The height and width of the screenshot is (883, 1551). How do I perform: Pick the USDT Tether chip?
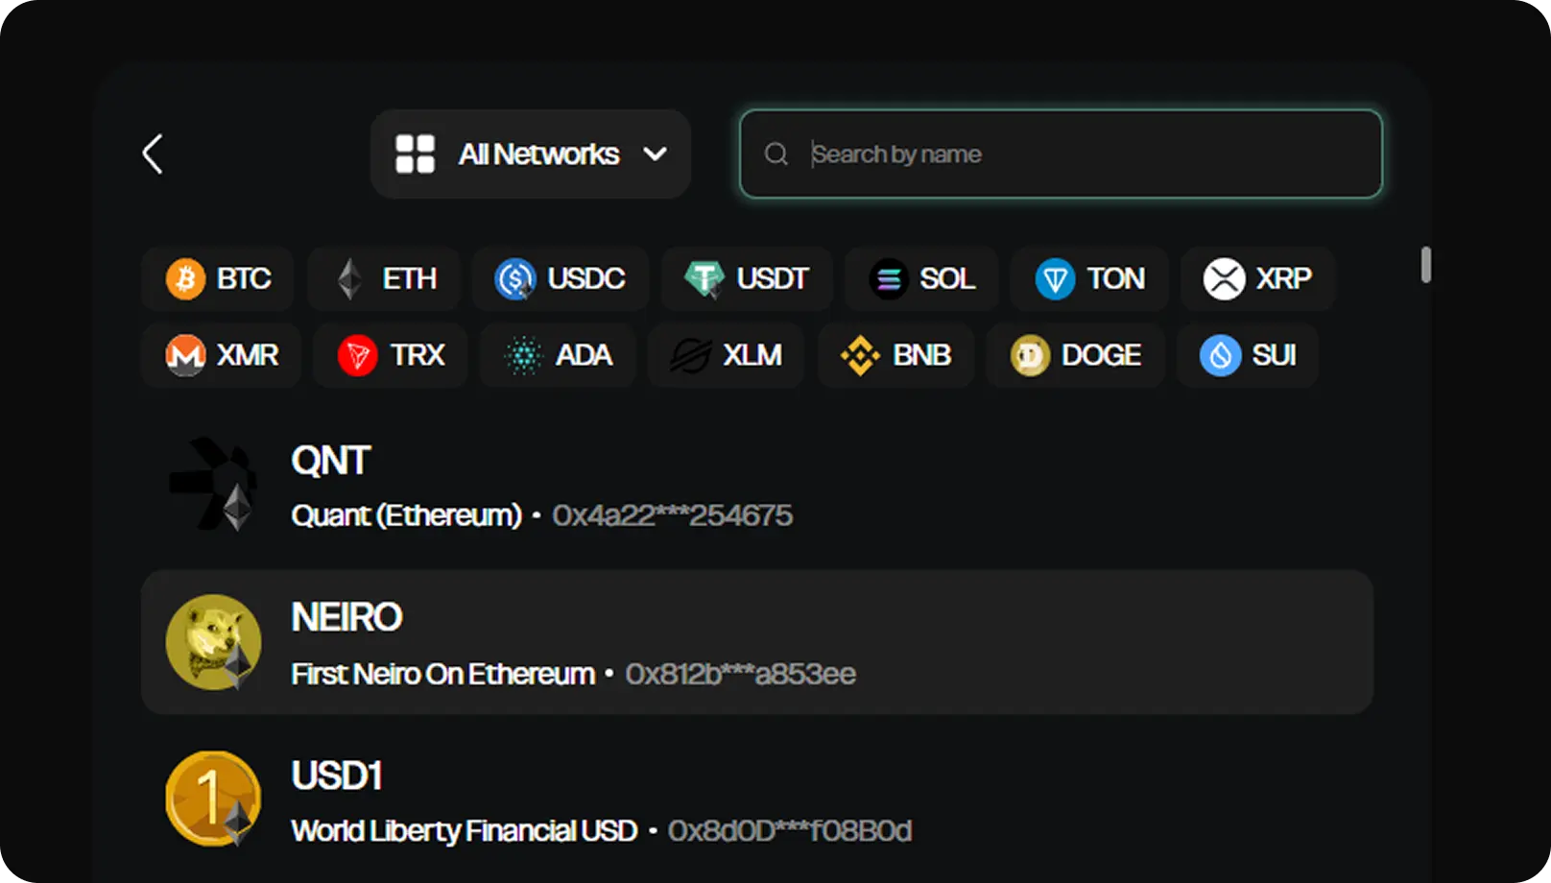(747, 278)
